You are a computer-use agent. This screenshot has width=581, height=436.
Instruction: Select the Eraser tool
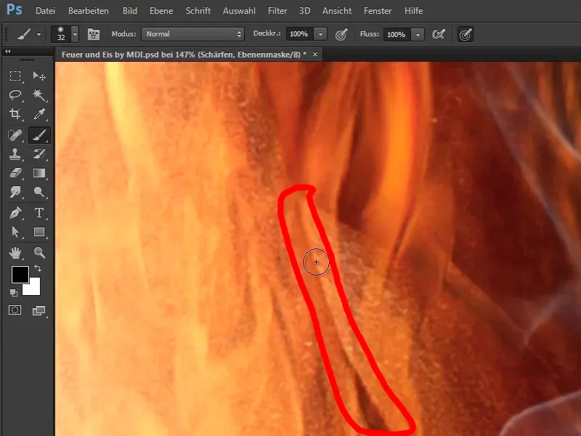[15, 173]
